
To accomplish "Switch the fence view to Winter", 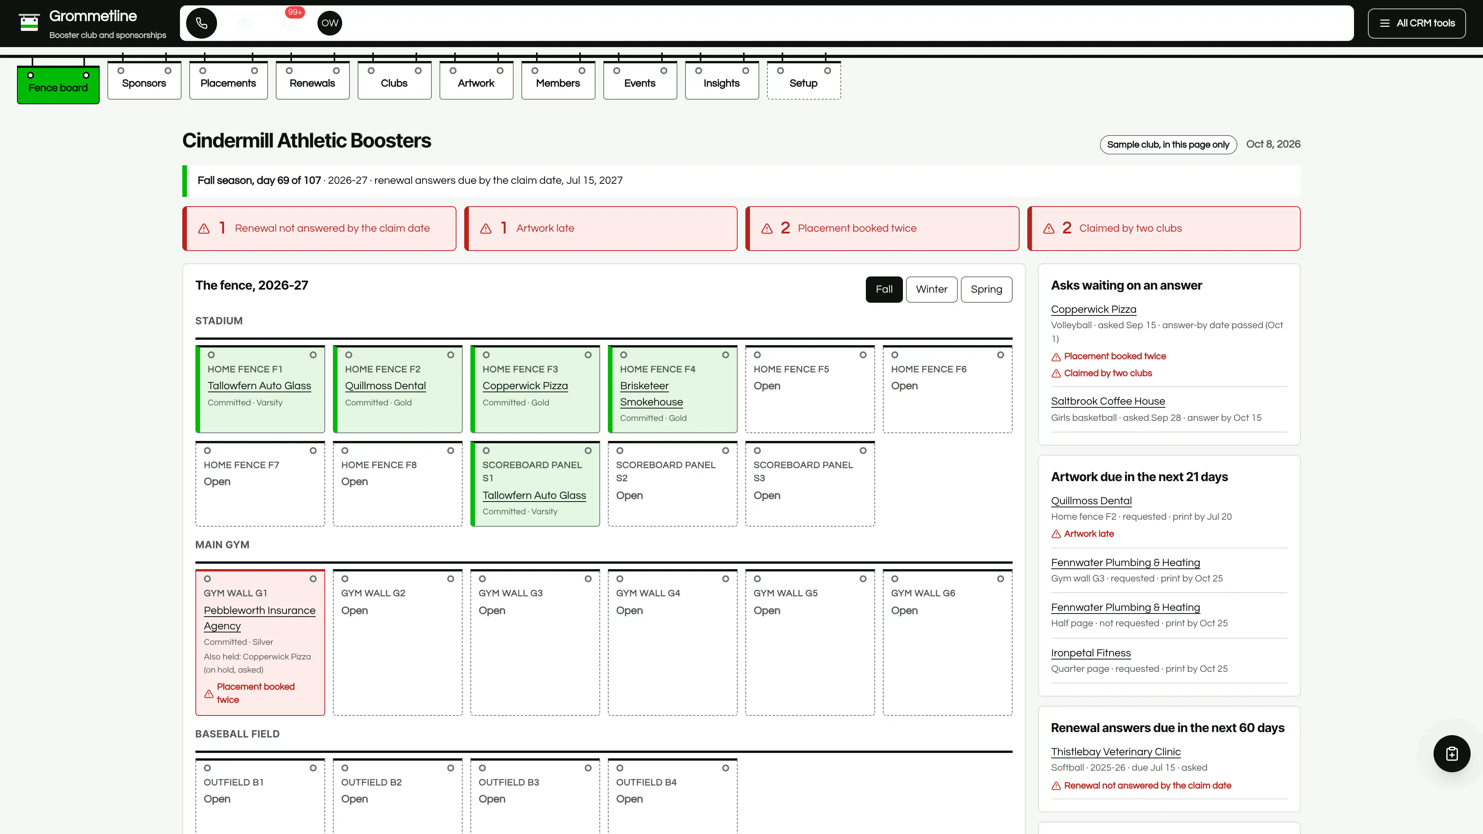I will [932, 290].
